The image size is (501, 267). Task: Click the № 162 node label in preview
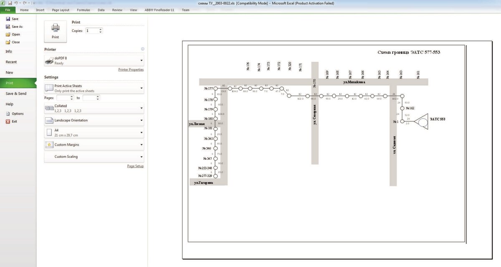click(x=410, y=108)
